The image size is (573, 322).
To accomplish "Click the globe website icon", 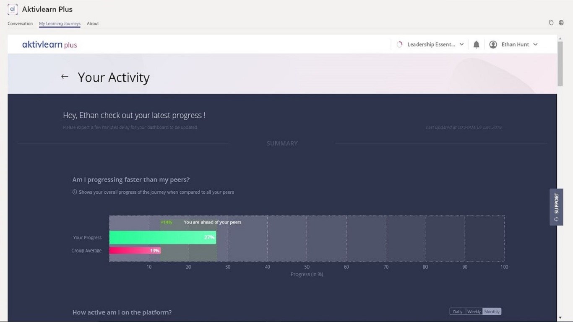I will [x=561, y=23].
